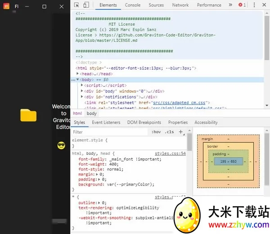
Task: Close the DevTools panel
Action: tap(264, 5)
